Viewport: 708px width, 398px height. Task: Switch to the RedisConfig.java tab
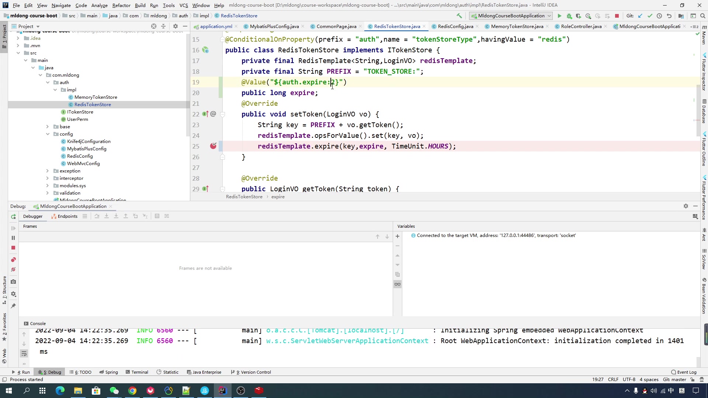[x=455, y=26]
